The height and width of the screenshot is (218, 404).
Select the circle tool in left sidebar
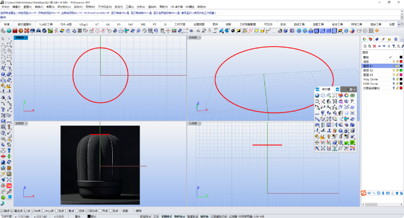click(3, 51)
